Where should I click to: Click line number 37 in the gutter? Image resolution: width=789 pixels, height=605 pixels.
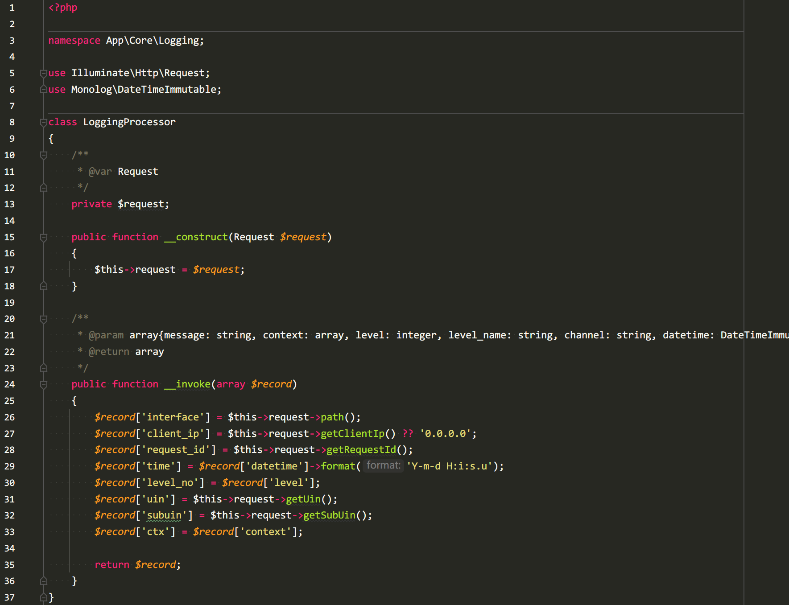click(9, 597)
